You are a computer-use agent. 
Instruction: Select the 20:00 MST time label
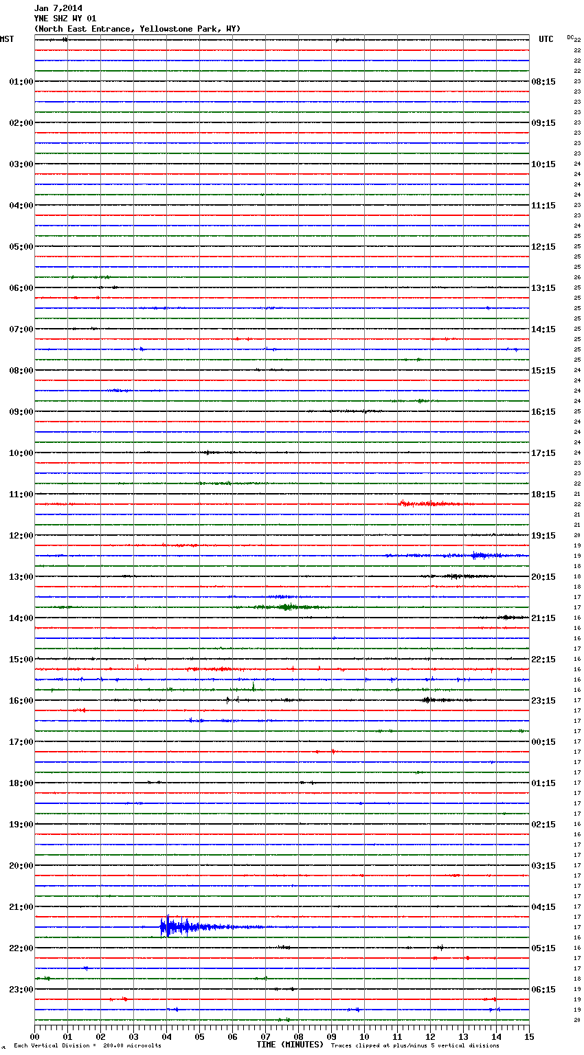click(x=21, y=866)
